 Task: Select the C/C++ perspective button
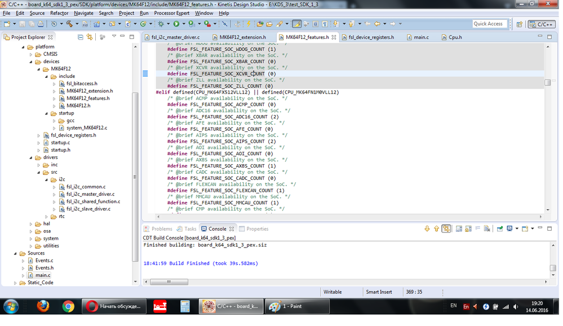[542, 24]
